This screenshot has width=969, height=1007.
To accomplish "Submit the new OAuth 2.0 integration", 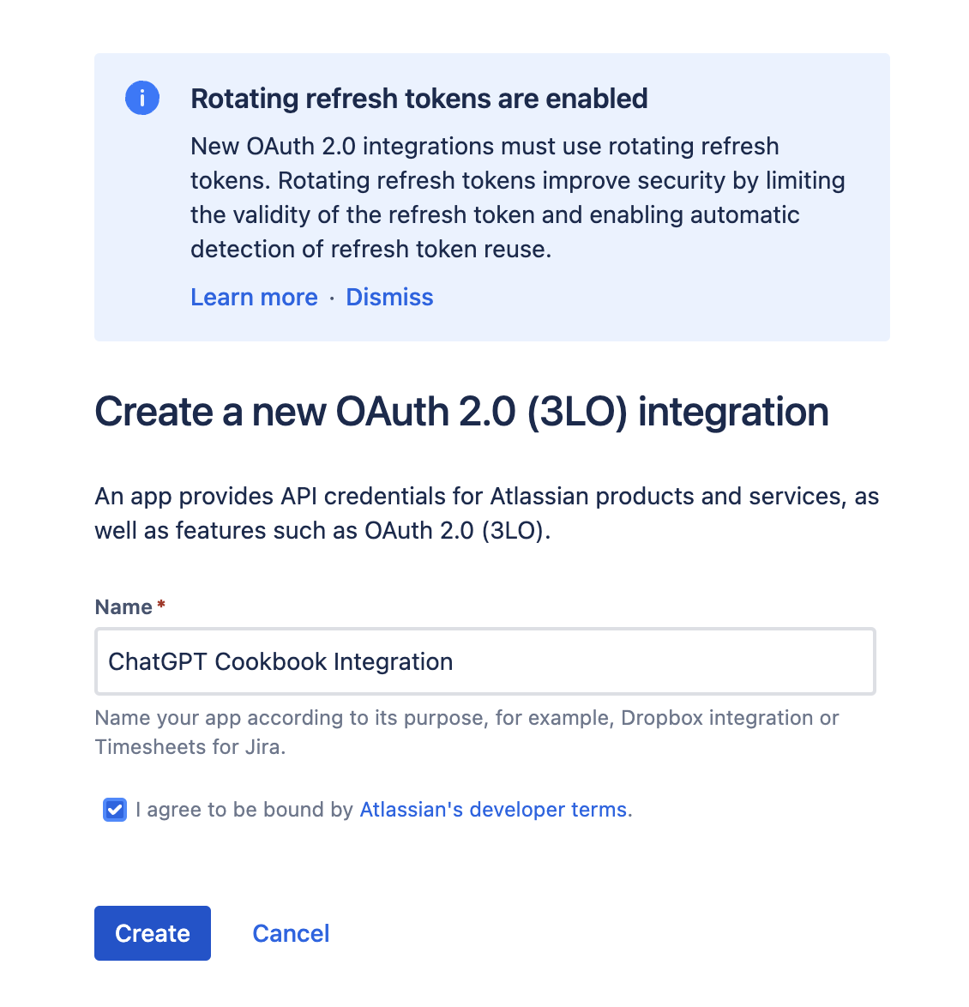I will tap(152, 933).
